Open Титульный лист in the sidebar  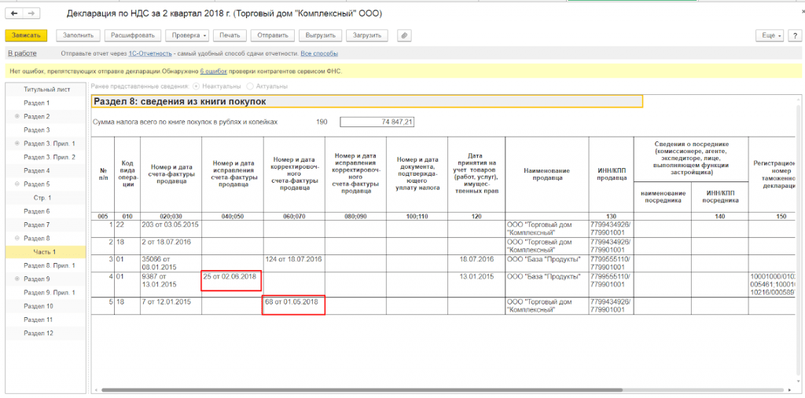point(46,89)
